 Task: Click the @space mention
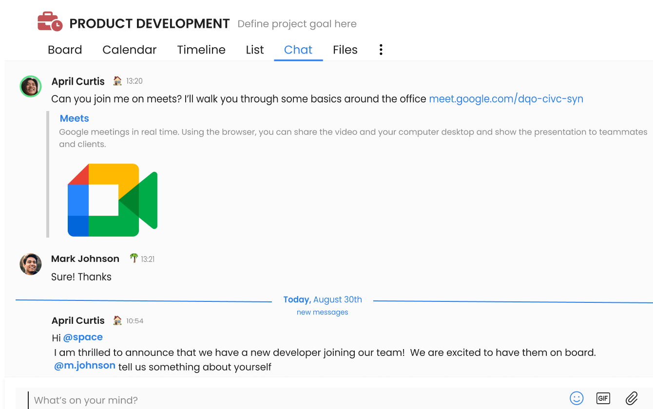(x=83, y=337)
